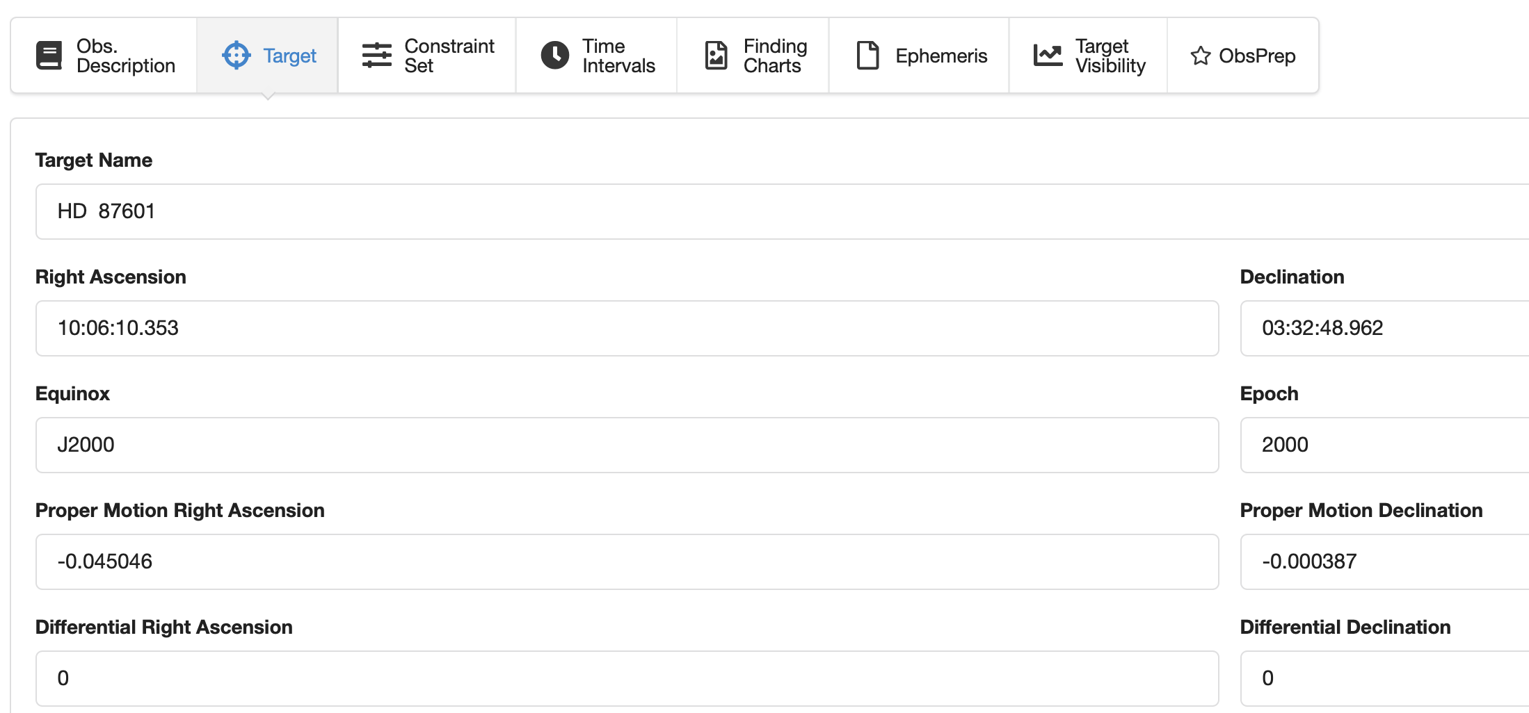1529x713 pixels.
Task: Click the ObsPrep star icon
Action: click(1201, 56)
